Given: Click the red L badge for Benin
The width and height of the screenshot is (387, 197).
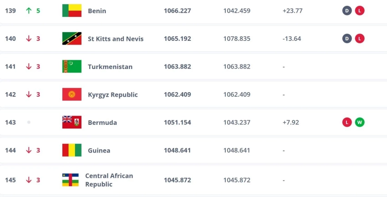Looking at the screenshot, I should (360, 10).
